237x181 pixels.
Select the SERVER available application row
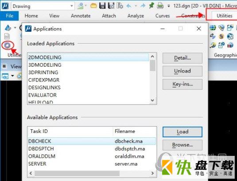(92, 164)
